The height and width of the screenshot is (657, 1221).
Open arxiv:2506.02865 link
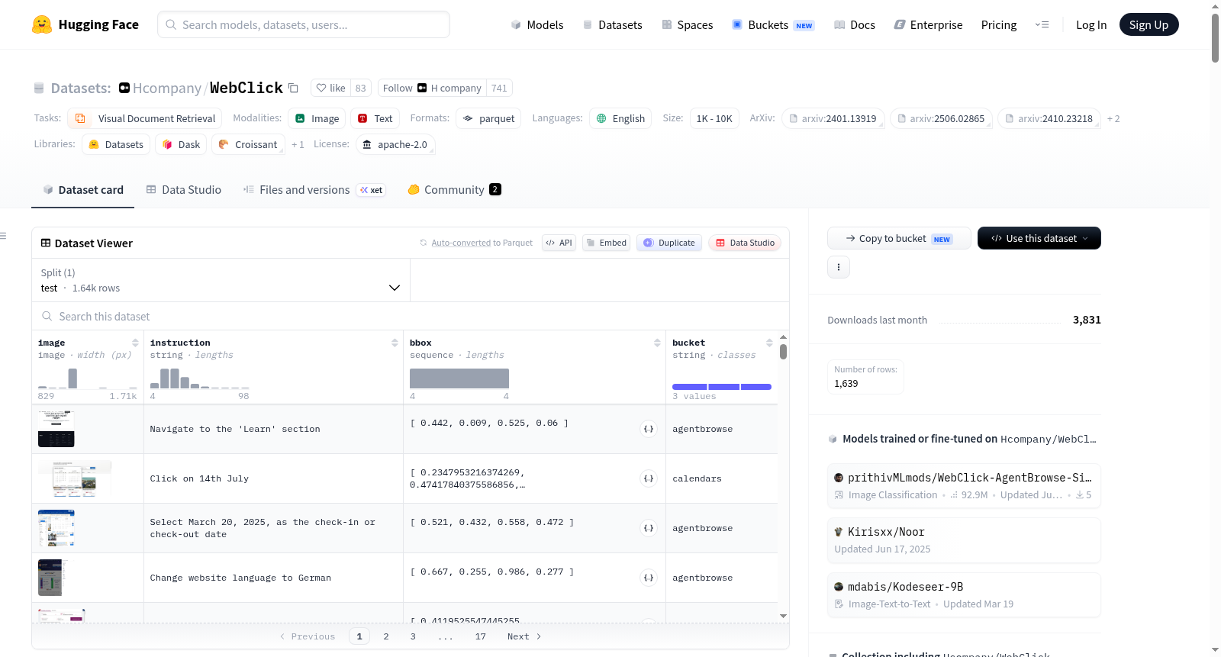941,118
